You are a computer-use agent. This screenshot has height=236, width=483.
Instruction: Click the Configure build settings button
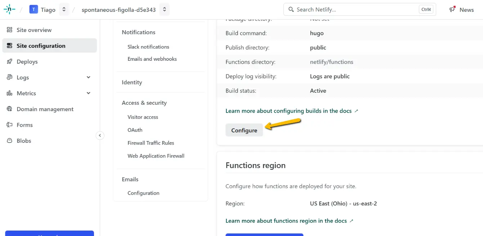coord(244,130)
